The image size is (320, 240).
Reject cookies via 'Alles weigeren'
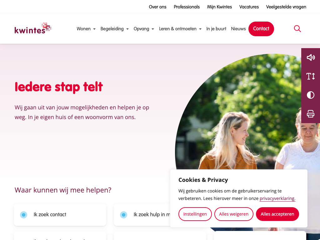[x=234, y=214]
